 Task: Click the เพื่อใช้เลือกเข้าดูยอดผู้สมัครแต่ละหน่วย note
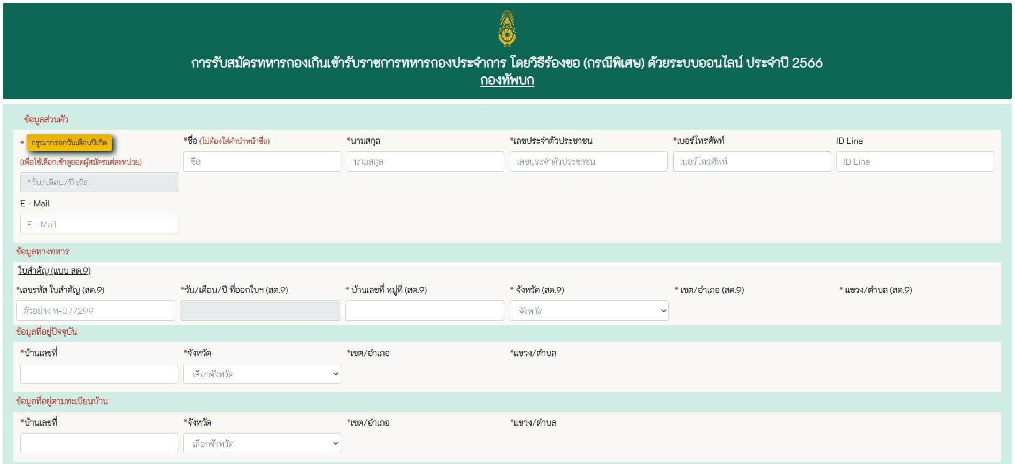coord(81,162)
